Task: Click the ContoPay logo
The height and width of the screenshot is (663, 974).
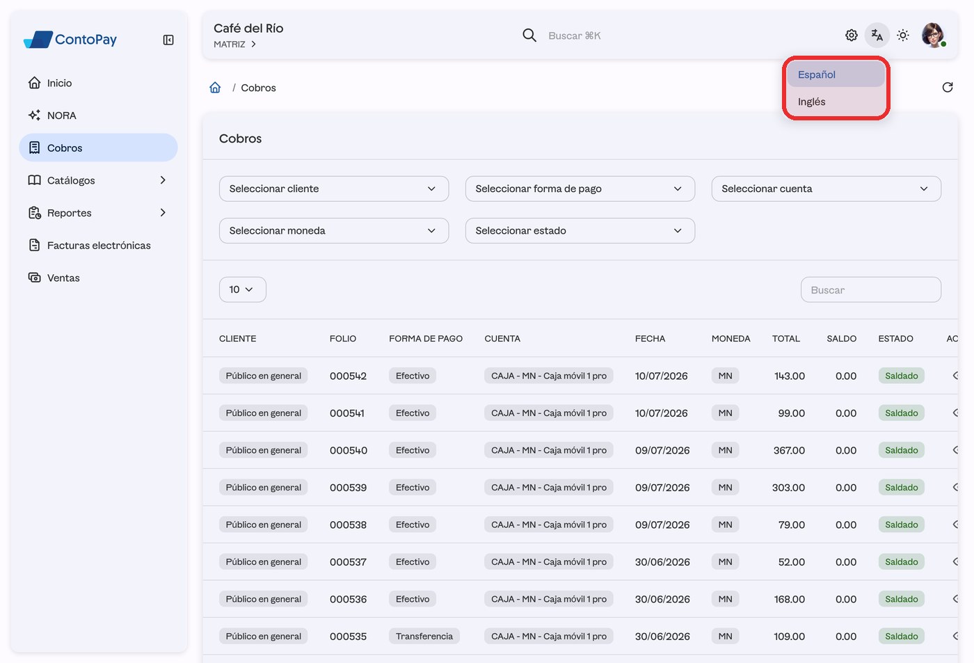Action: click(70, 40)
